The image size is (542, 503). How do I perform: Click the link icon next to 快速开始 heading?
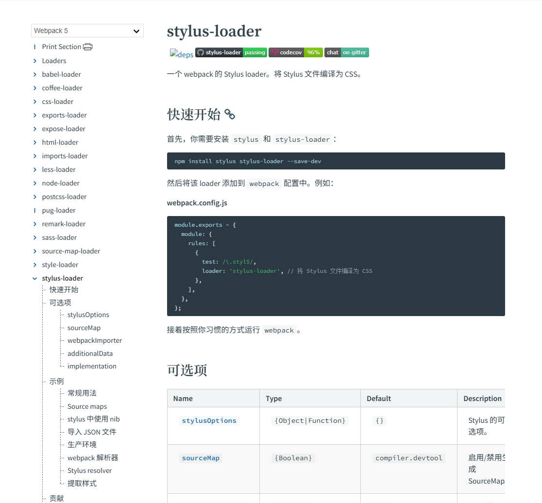click(x=230, y=115)
